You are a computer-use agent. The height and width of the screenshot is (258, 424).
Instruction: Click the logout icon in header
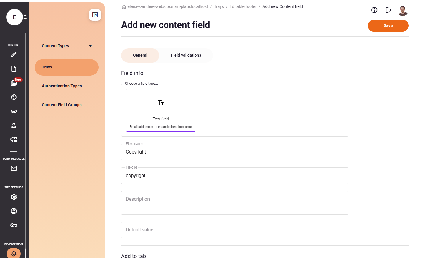tap(388, 10)
